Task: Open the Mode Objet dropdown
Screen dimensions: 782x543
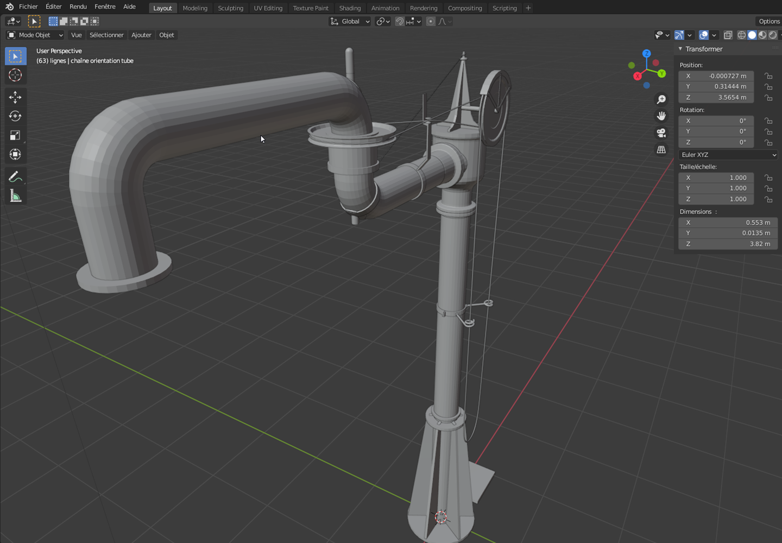Action: [35, 35]
